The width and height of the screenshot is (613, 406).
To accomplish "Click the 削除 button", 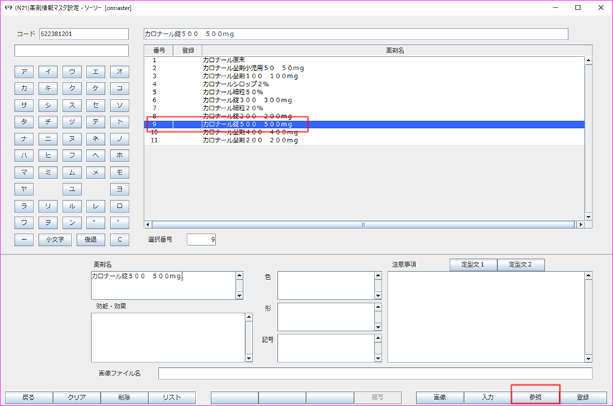I will tap(124, 397).
